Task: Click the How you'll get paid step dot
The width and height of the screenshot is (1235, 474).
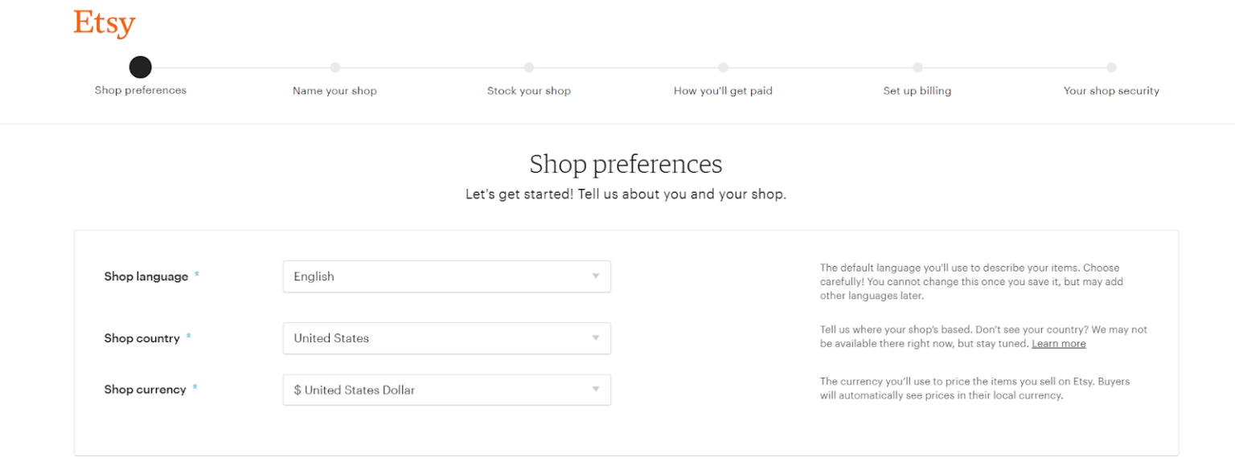Action: tap(723, 67)
